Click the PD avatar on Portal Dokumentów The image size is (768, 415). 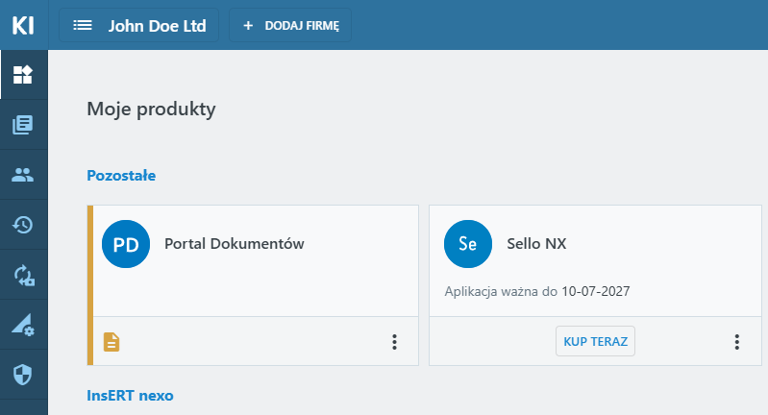(126, 245)
